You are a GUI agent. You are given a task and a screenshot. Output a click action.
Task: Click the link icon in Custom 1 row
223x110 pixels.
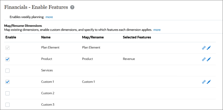[x=204, y=82]
